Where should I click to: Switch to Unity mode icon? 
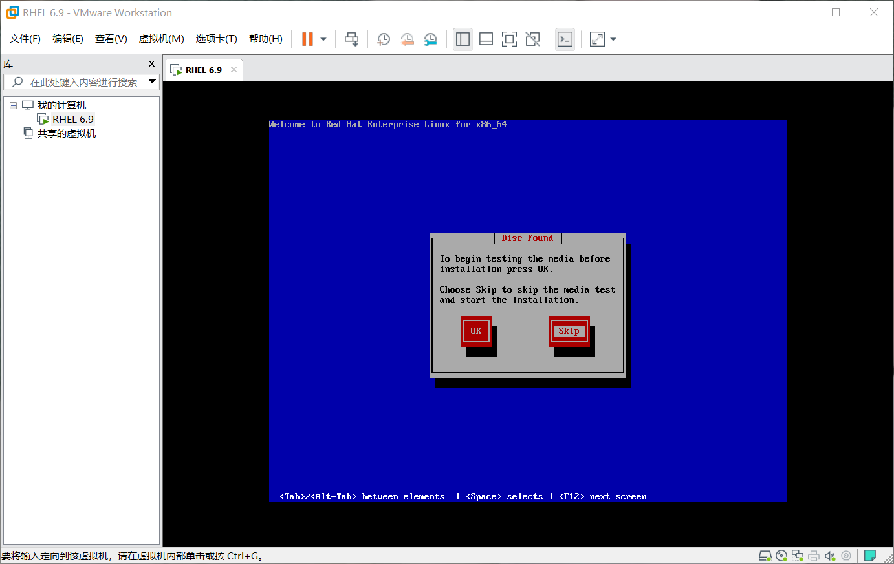(x=532, y=39)
